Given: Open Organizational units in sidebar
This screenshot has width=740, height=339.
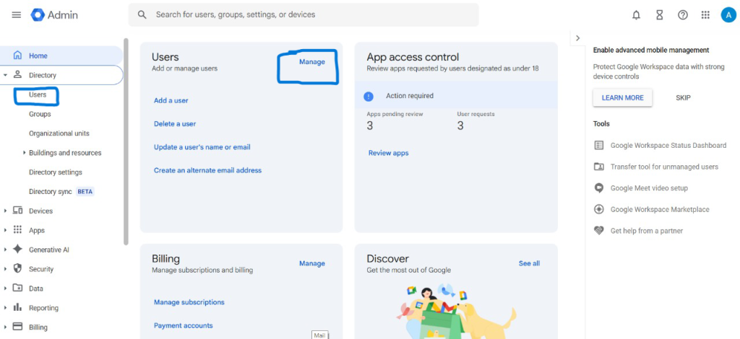Looking at the screenshot, I should click(59, 133).
